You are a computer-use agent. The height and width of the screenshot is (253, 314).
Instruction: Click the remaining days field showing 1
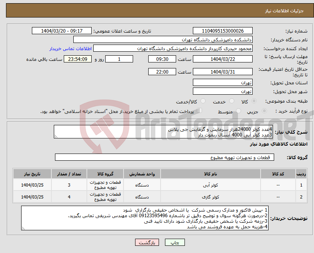pos(119,59)
